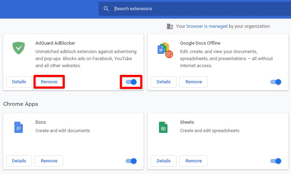This screenshot has height=174, width=291.
Task: Remove the Sheets app
Action: click(193, 161)
